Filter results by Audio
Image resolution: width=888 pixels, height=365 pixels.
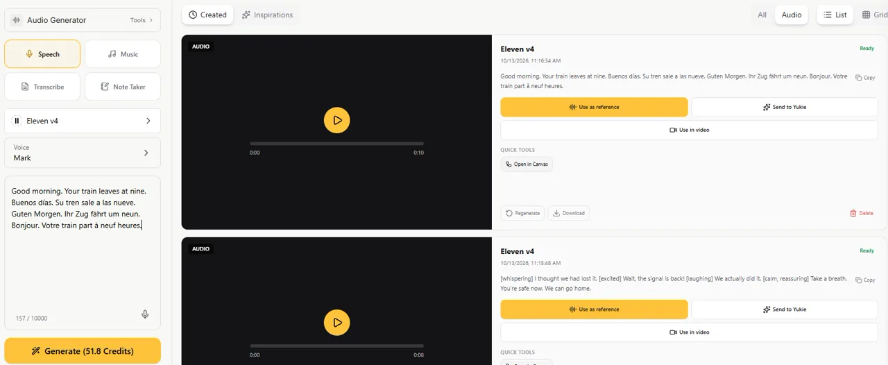pyautogui.click(x=791, y=15)
